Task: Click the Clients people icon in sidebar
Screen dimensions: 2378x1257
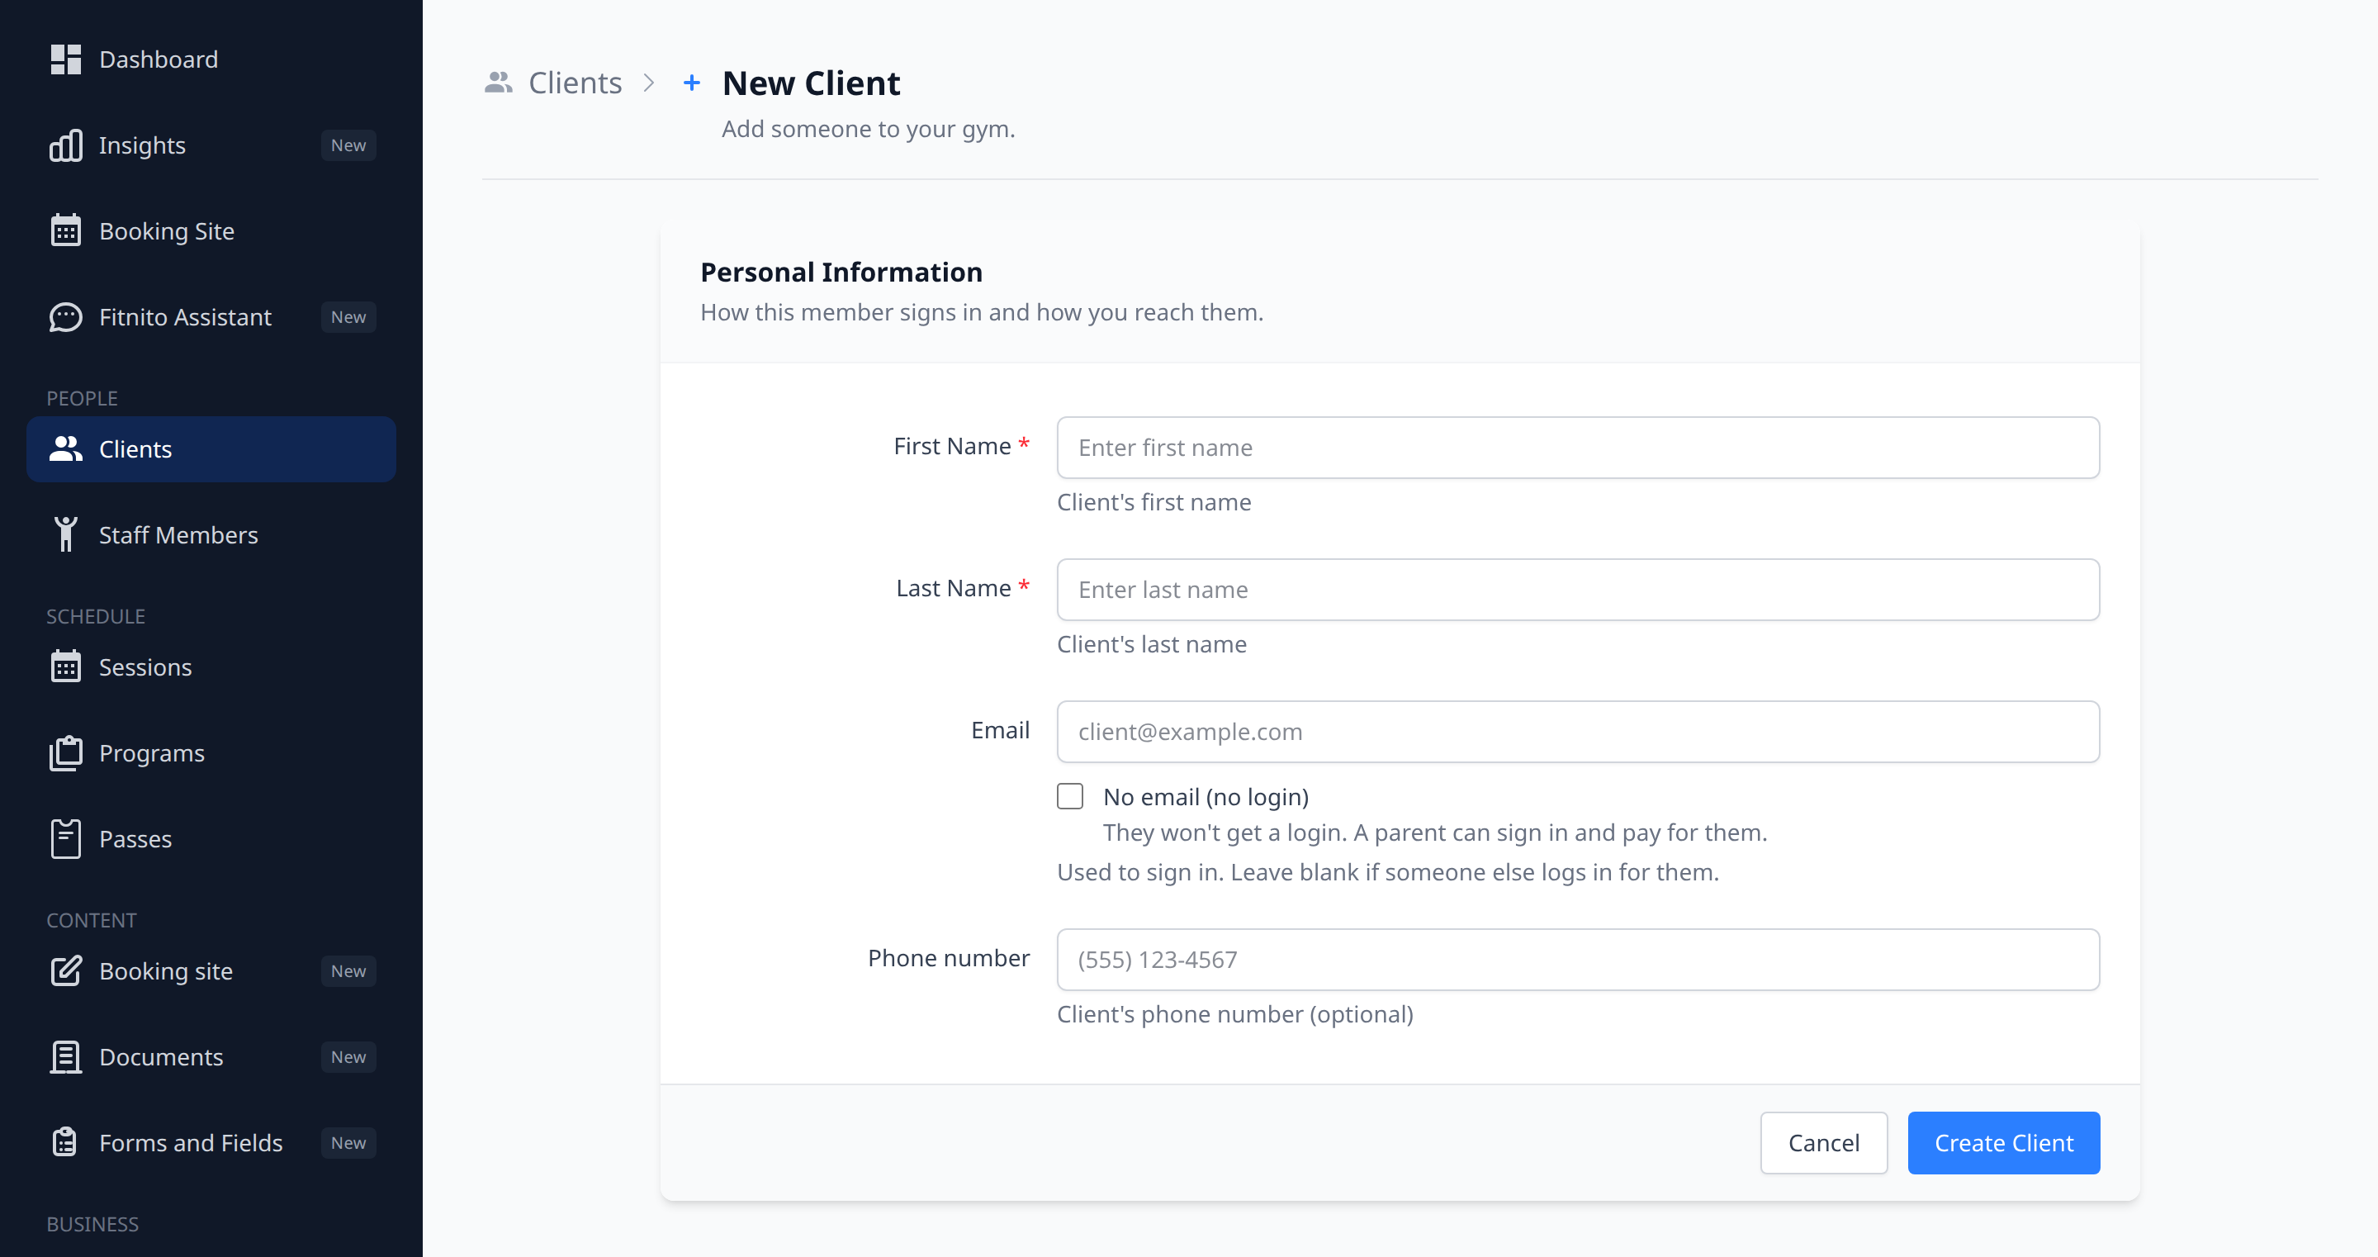Action: [65, 448]
